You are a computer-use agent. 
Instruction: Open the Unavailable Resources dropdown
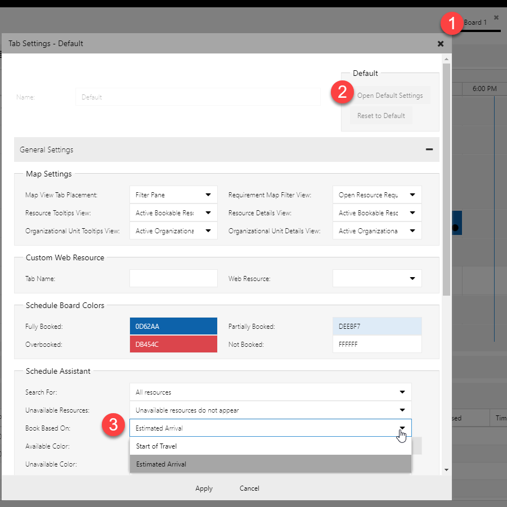point(402,410)
